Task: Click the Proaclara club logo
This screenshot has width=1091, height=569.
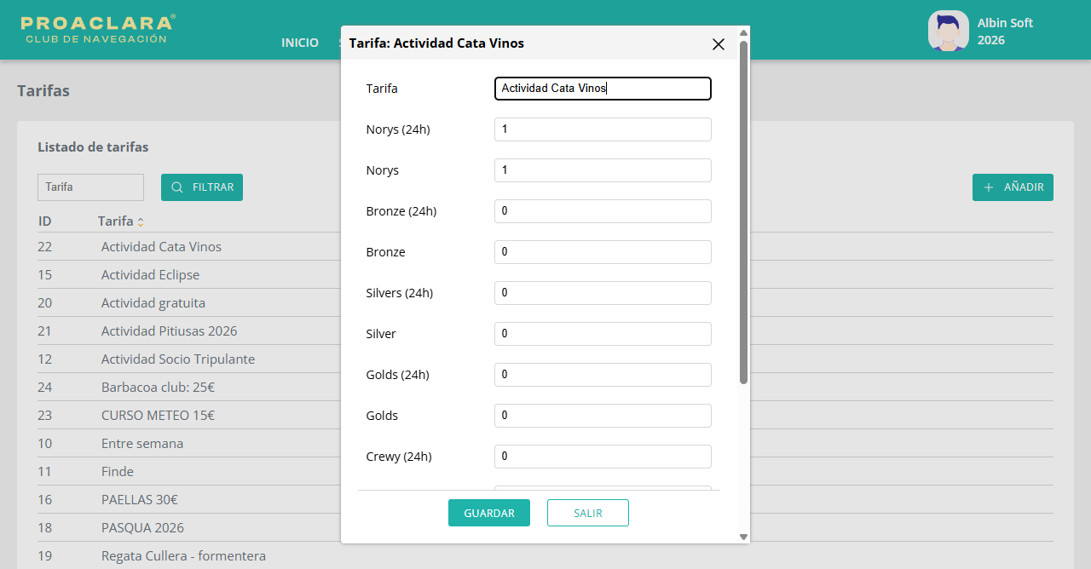Action: (x=98, y=29)
